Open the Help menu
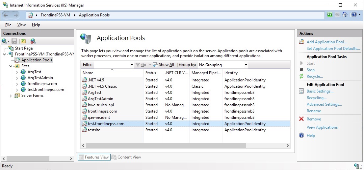The height and width of the screenshot is (170, 364). (x=36, y=25)
